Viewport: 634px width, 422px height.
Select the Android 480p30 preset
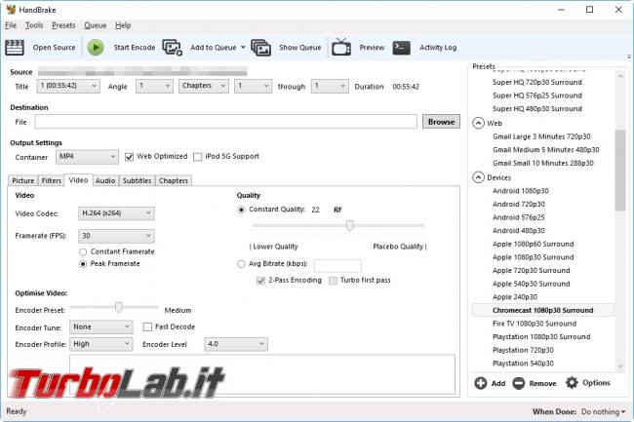519,230
